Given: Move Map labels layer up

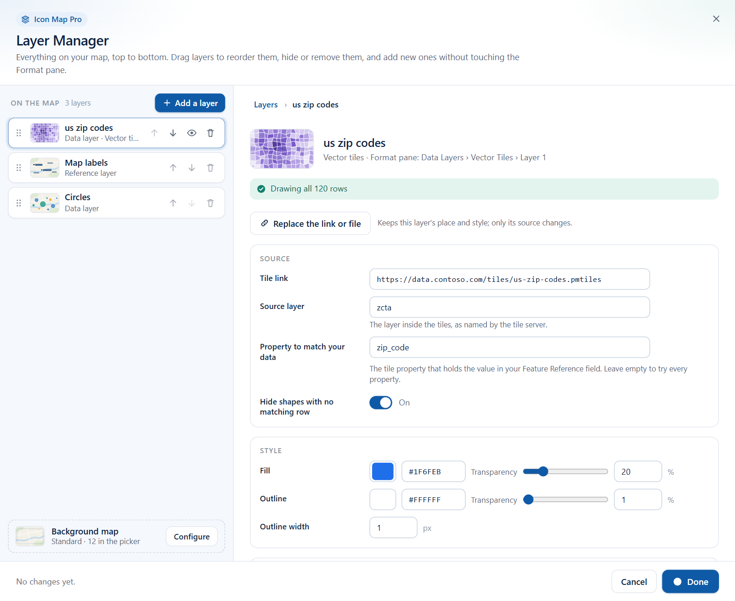Looking at the screenshot, I should [173, 168].
